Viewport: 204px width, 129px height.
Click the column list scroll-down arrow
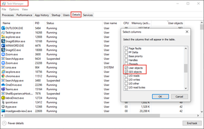(x=186, y=88)
